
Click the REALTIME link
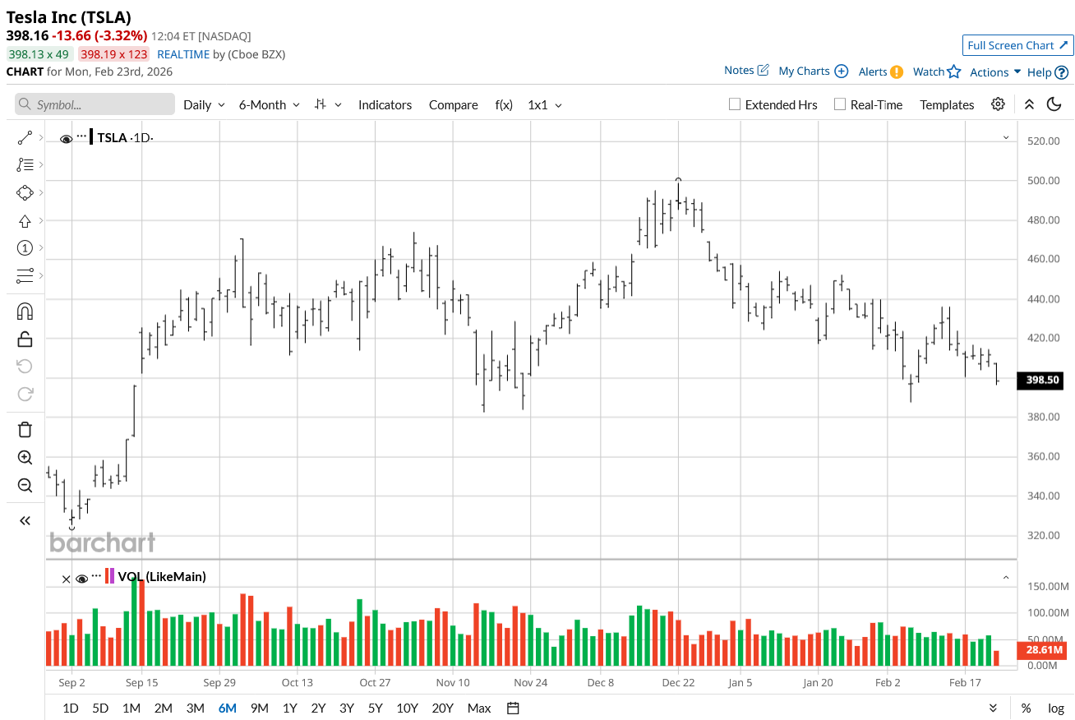click(183, 54)
